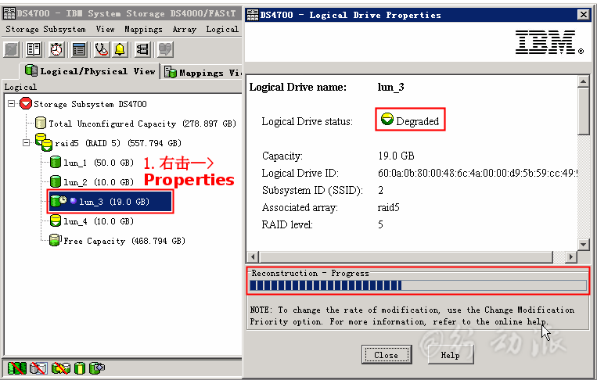597x380 pixels.
Task: Click the crossed-out grey FlashCopy status icon
Action: pos(38,367)
